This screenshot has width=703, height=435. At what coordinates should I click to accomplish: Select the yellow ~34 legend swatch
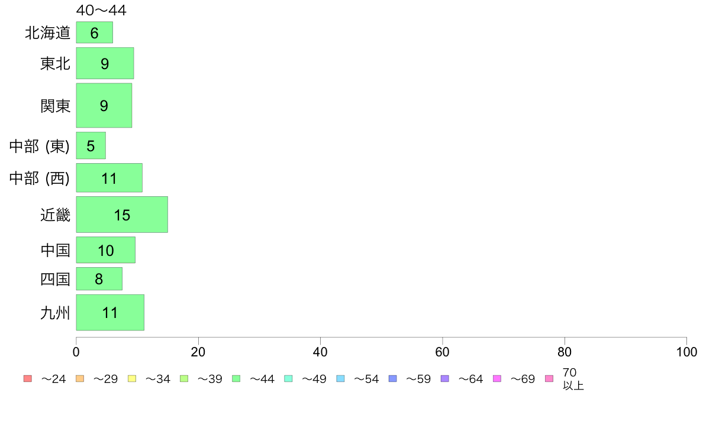132,378
